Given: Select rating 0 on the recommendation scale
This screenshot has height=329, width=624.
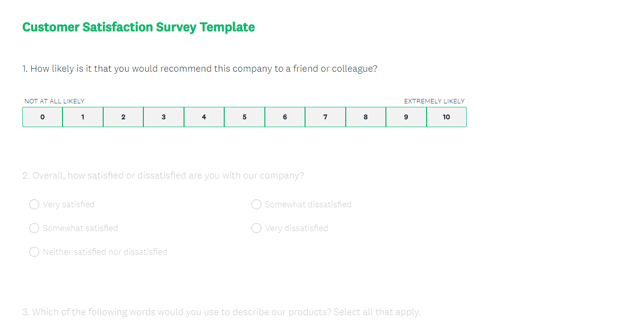Looking at the screenshot, I should [x=43, y=117].
